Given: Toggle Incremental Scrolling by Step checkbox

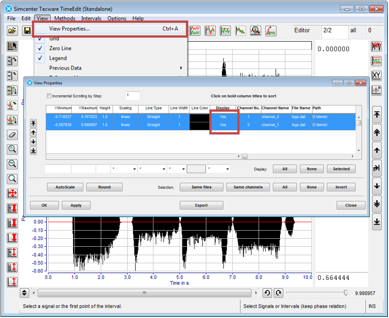Looking at the screenshot, I should [x=49, y=96].
